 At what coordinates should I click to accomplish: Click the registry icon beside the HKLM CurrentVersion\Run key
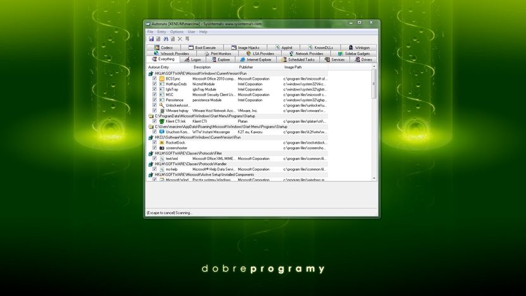click(x=151, y=73)
